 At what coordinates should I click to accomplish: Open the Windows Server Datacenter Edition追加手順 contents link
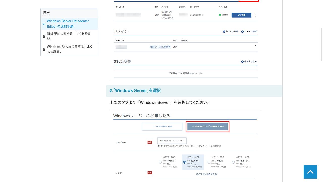click(x=68, y=24)
